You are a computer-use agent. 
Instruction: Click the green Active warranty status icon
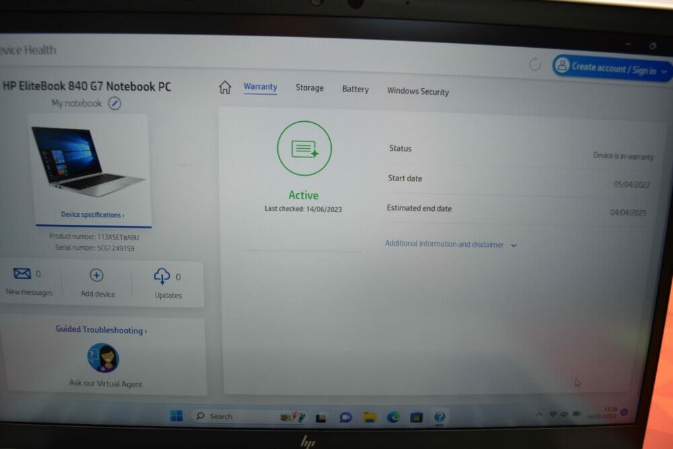(304, 149)
